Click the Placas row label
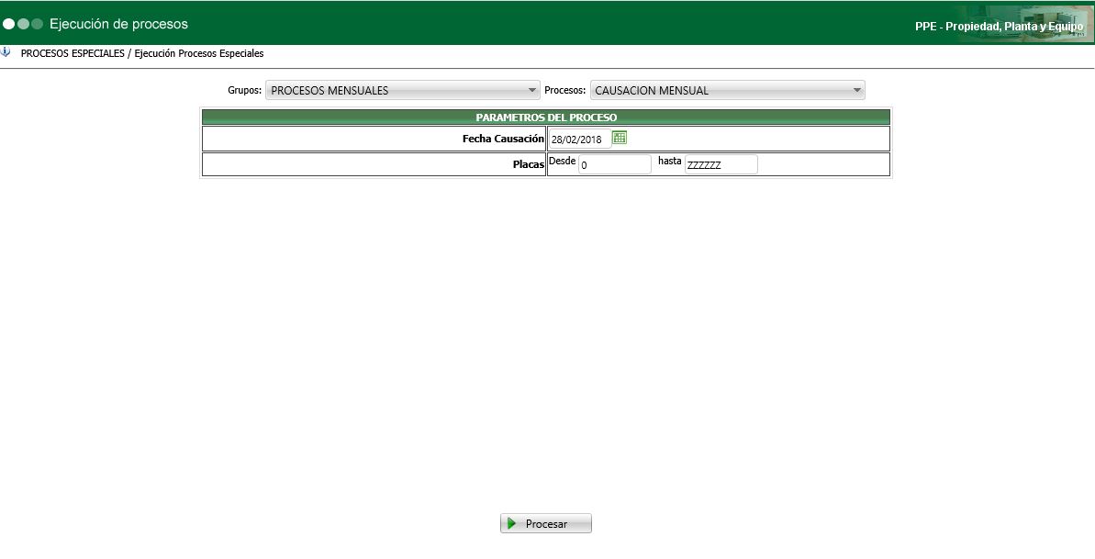Image resolution: width=1095 pixels, height=559 pixels. 529,165
